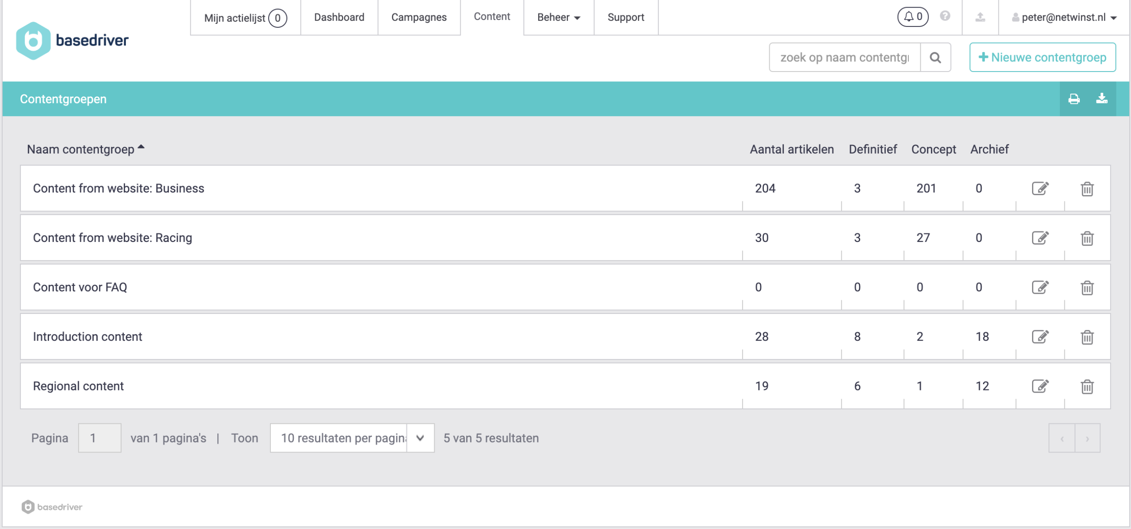This screenshot has height=529, width=1131.
Task: Switch to Campagnes tab
Action: pos(419,17)
